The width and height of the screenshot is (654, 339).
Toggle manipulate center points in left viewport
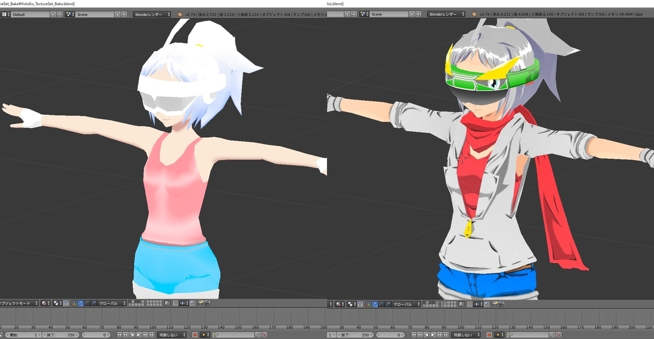(x=66, y=303)
